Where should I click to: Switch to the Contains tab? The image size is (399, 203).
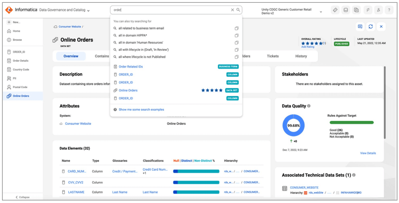click(x=102, y=56)
